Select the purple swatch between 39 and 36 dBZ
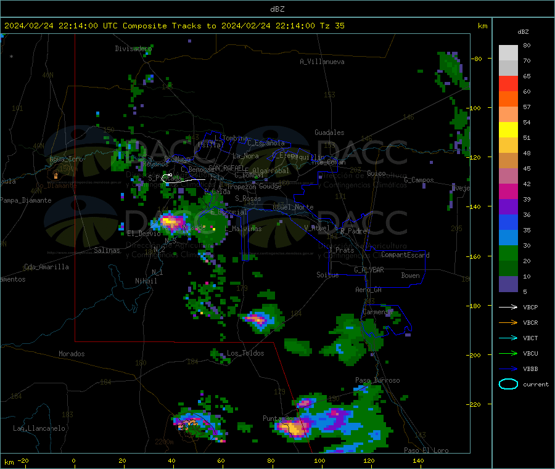The image size is (555, 469). pos(508,207)
